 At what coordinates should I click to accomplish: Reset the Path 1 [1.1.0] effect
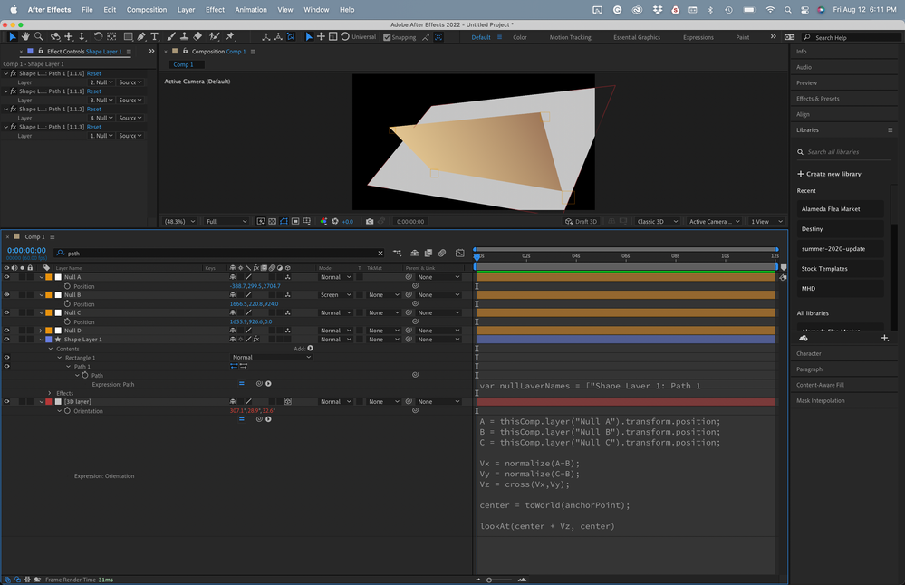point(94,73)
